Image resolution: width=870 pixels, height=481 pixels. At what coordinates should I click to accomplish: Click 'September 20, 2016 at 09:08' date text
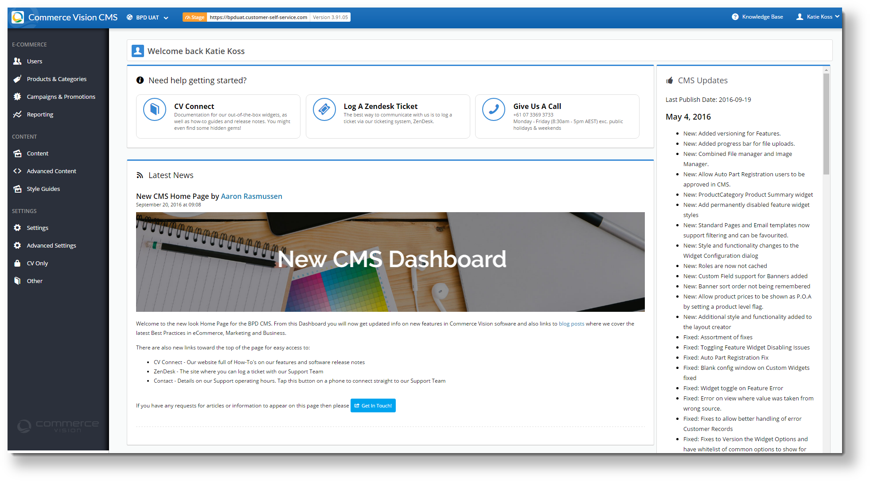pyautogui.click(x=168, y=205)
